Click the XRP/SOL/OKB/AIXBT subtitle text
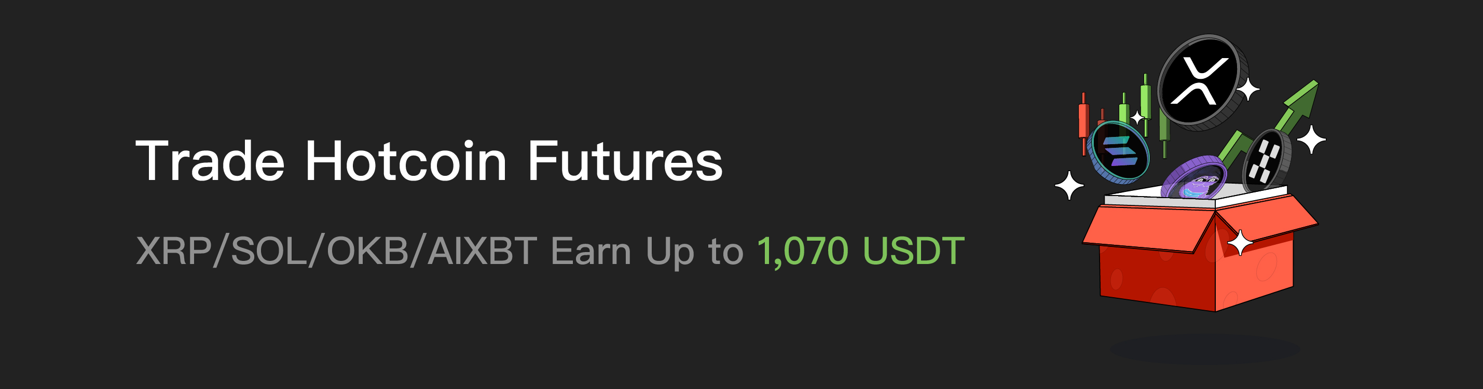1483x389 pixels. click(337, 251)
